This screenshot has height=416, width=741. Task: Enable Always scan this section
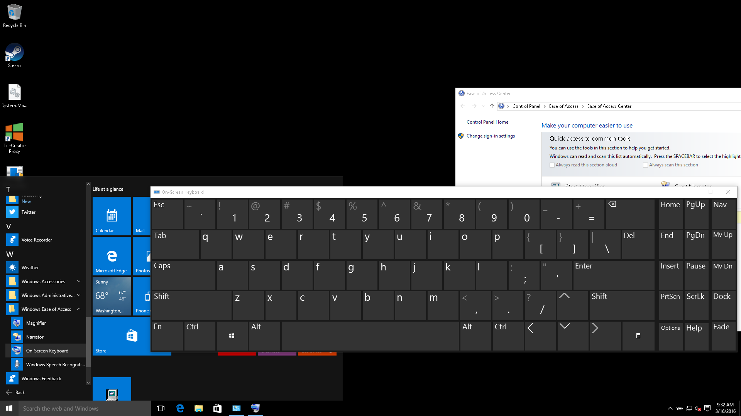644,164
